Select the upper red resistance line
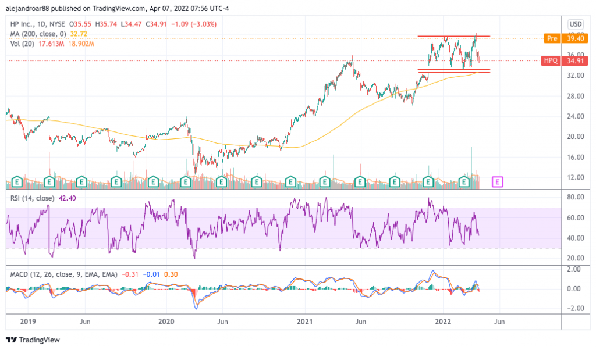596x350 pixels. tap(454, 37)
